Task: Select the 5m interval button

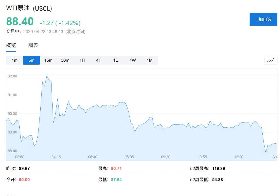Action: [31, 60]
